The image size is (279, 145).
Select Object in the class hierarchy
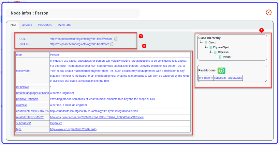click(x=212, y=43)
